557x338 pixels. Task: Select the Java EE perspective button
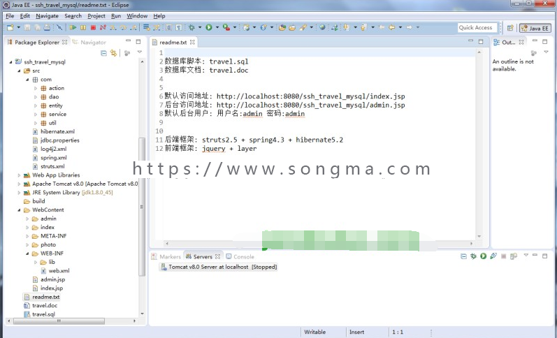coord(535,28)
